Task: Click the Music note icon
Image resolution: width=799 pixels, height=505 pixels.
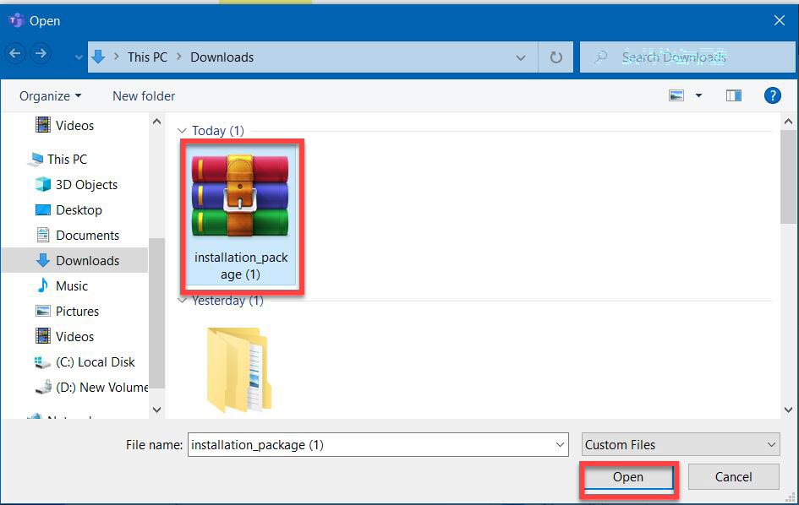Action: tap(43, 285)
